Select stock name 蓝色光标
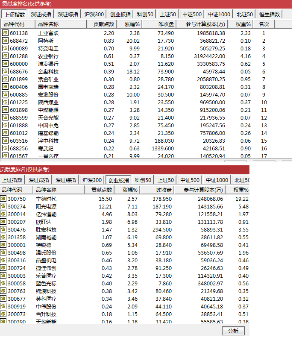Screen dimensions: 299x355 46,284
